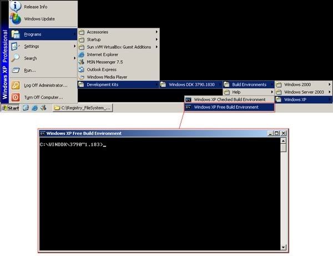Image resolution: width=333 pixels, height=256 pixels.
Task: Click the Checked Build Environment console icon
Action: pos(188,100)
